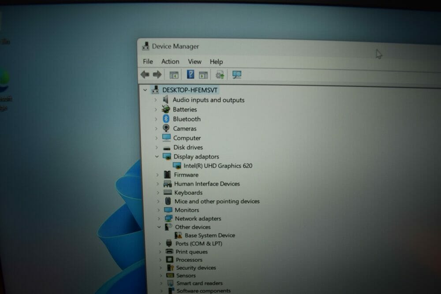Select the Mice and other pointing devices label
The image size is (441, 294).
(x=217, y=201)
